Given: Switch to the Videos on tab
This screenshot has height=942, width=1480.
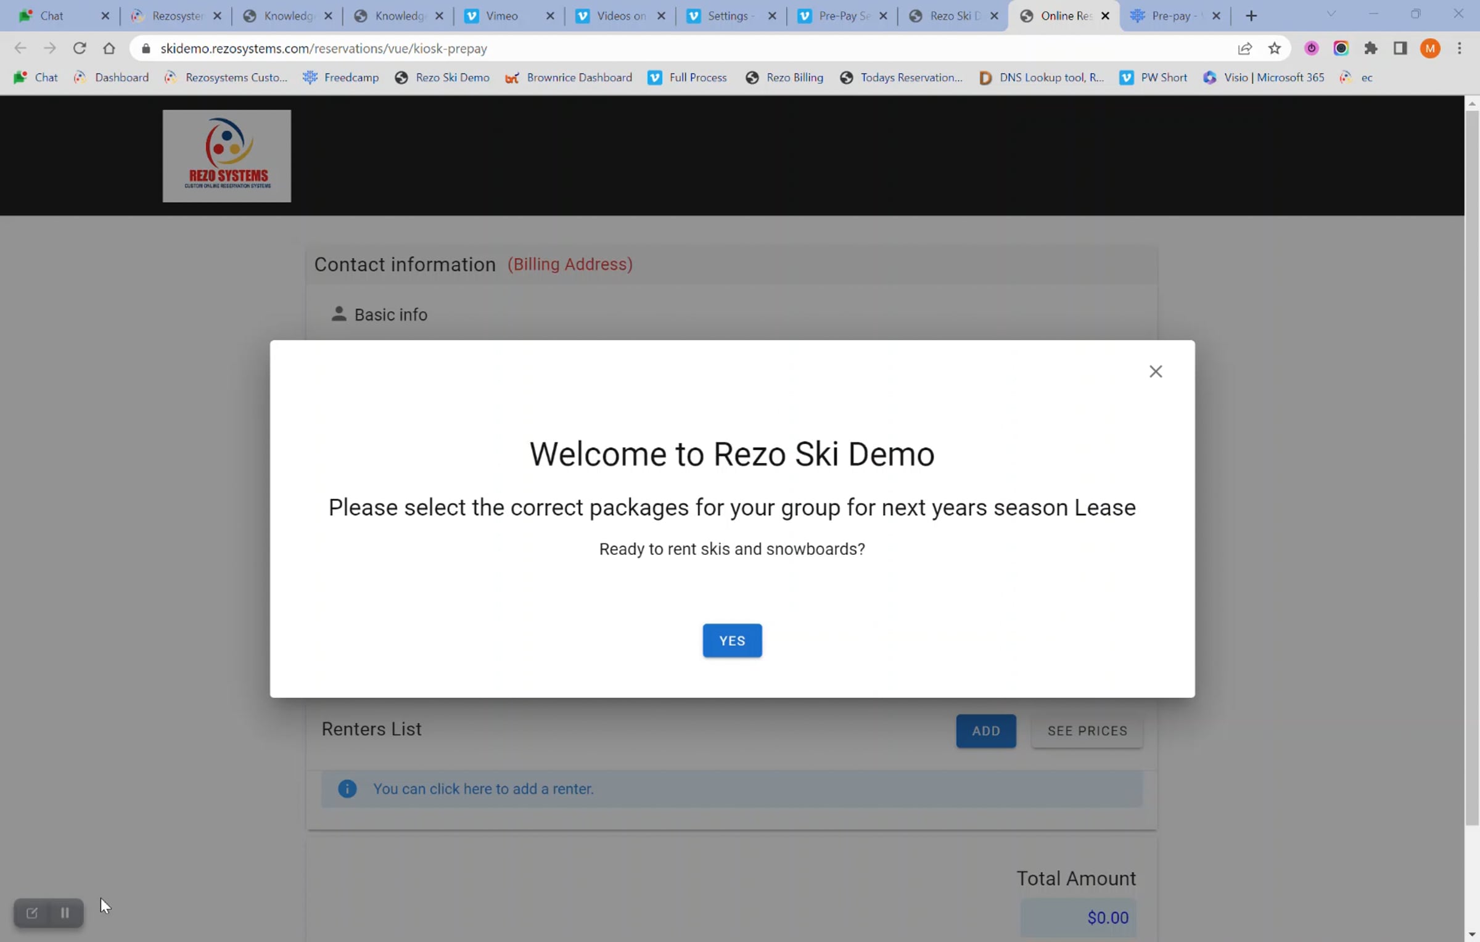Looking at the screenshot, I should [621, 16].
